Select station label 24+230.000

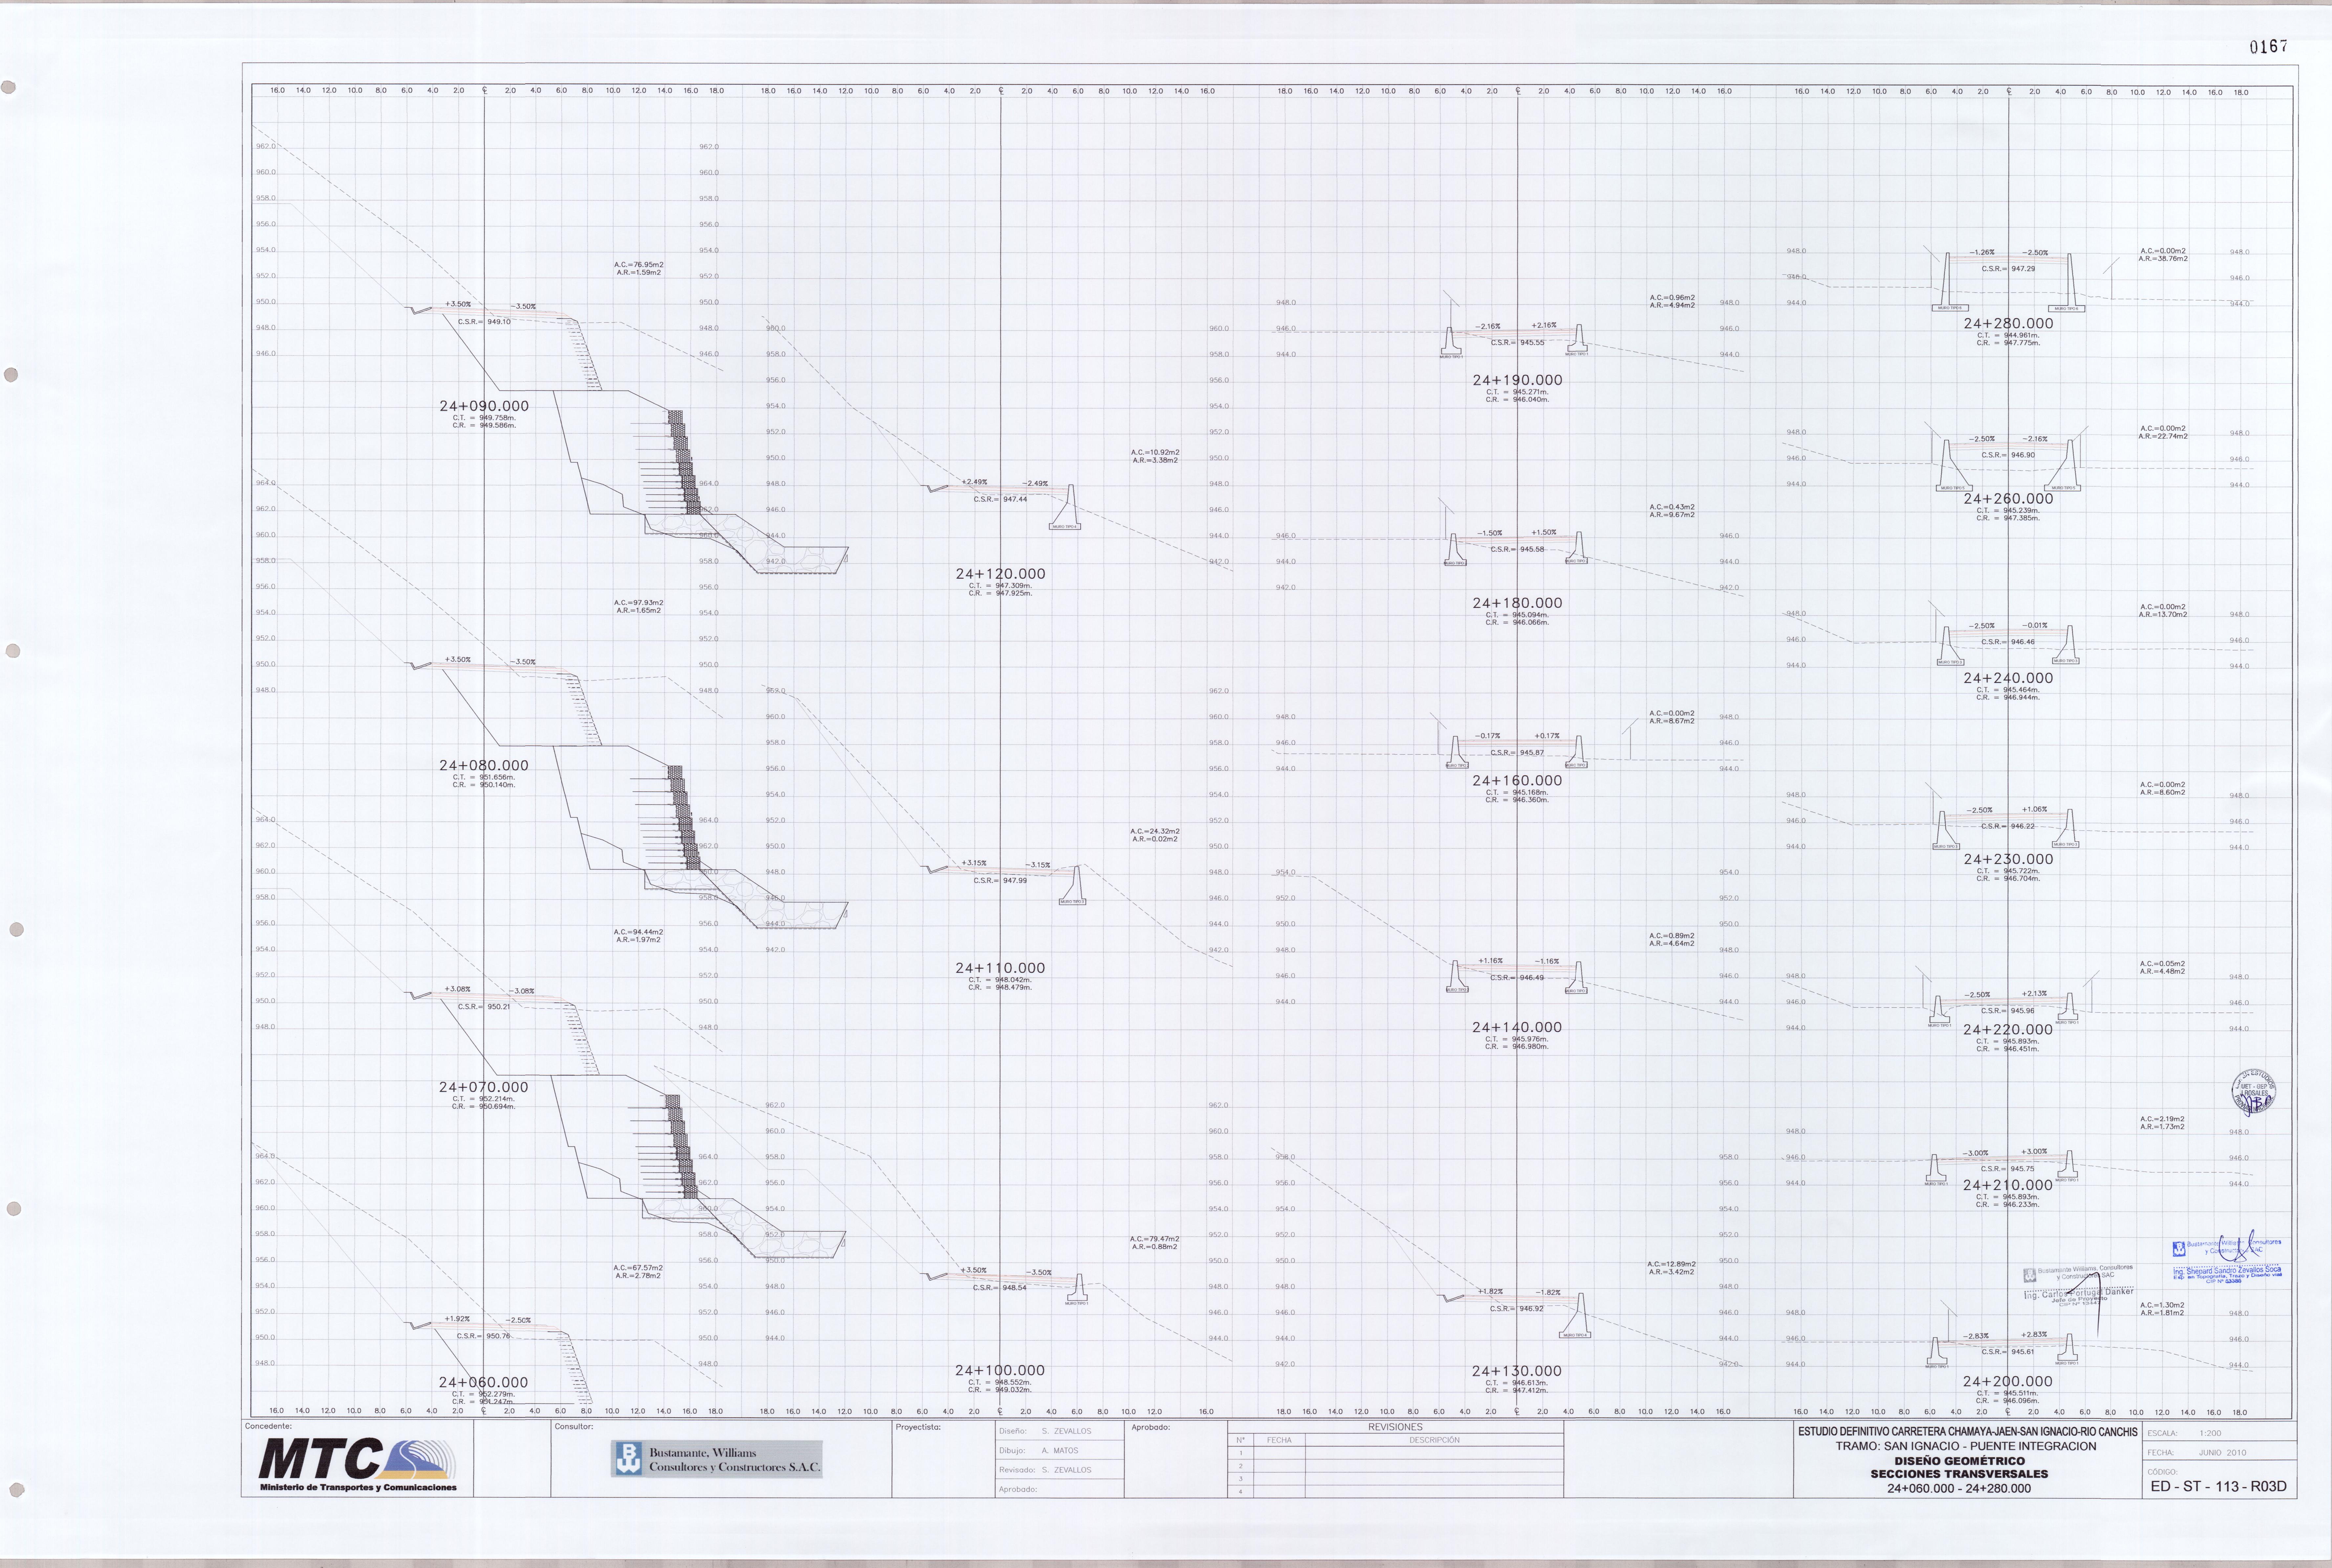pos(2008,859)
